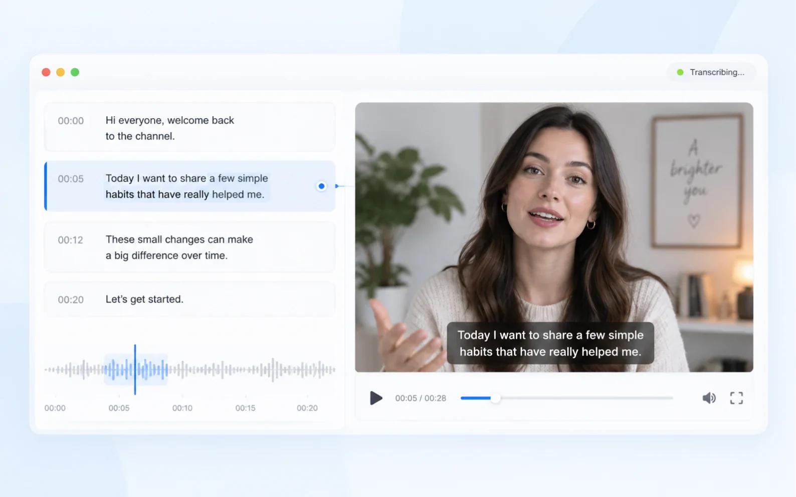
Task: Play the video with the play button
Action: [x=376, y=398]
